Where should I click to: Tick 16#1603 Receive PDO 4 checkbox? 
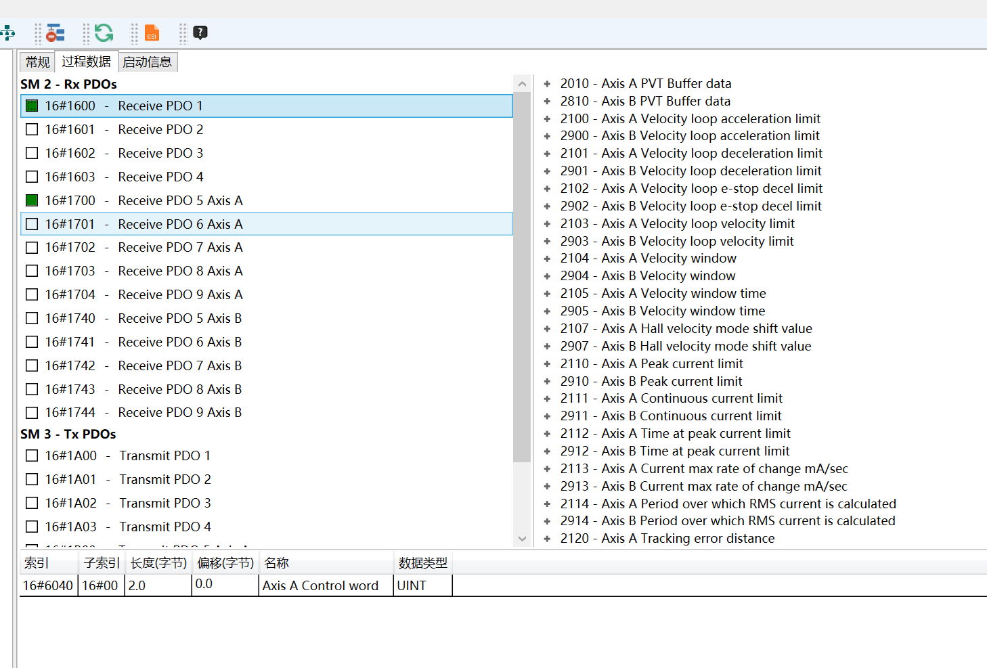32,177
